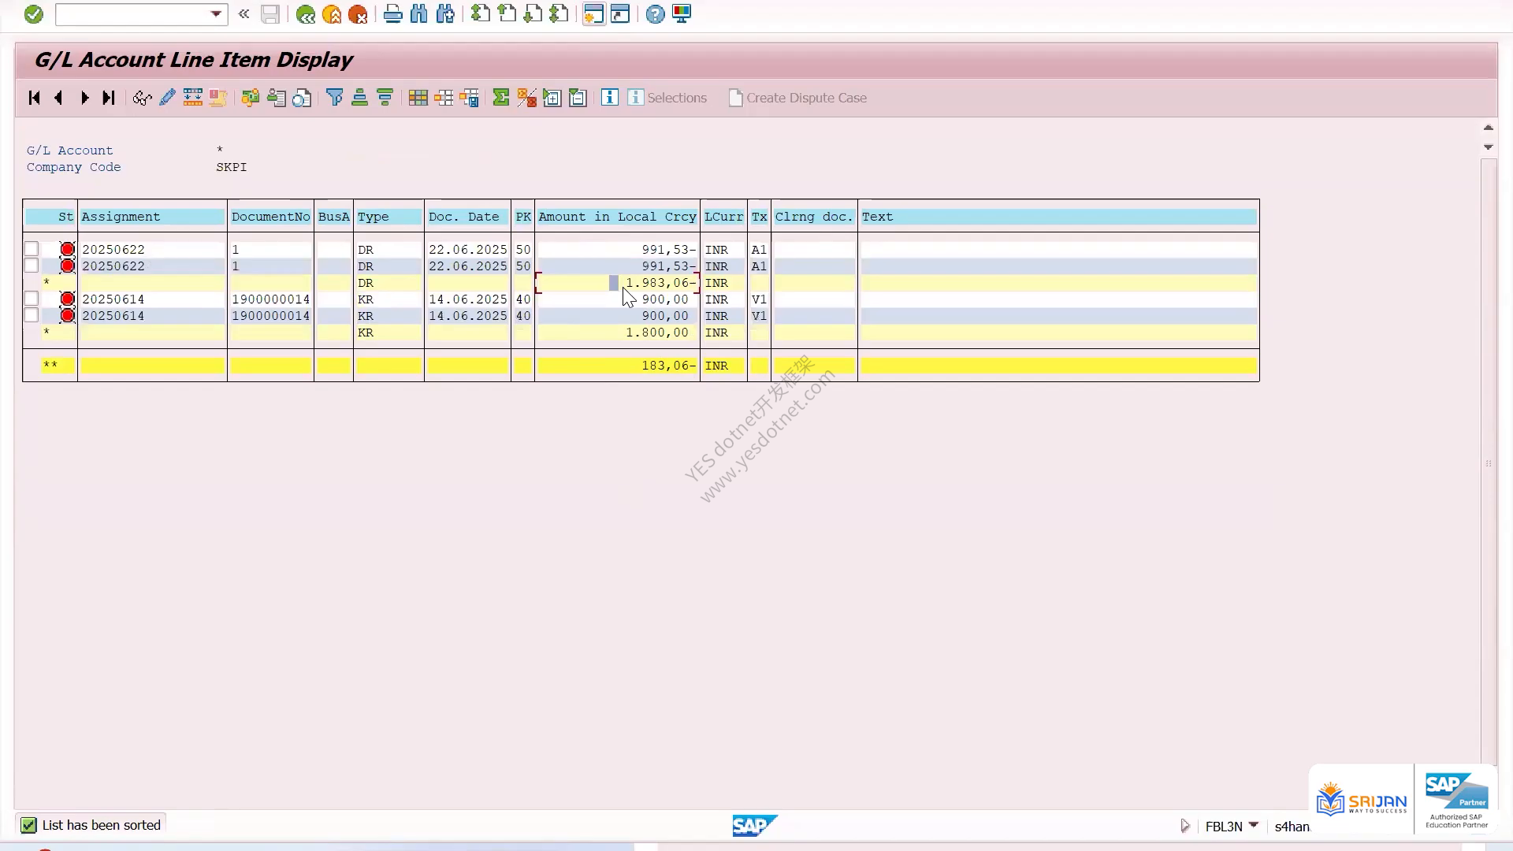Click the Expand subtotal plus icon

pyautogui.click(x=552, y=98)
